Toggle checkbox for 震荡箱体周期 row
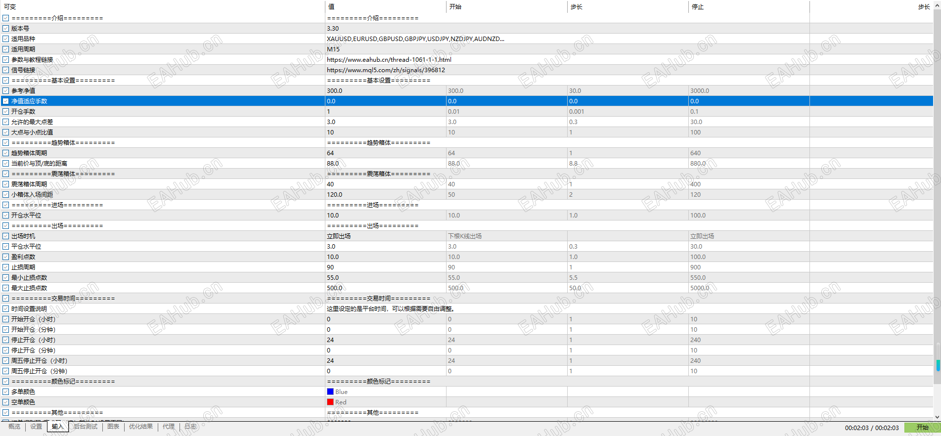The width and height of the screenshot is (941, 436). 5,184
